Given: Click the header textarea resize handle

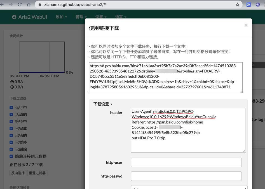Looking at the screenshot, I should click(244, 151).
